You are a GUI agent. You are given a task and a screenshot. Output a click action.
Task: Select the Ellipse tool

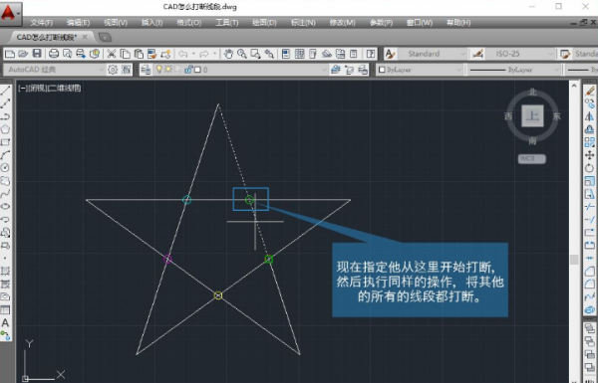(x=5, y=206)
